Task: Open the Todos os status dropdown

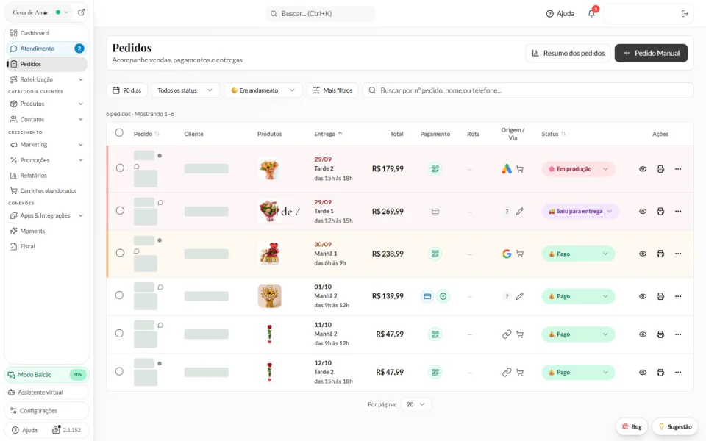Action: (x=185, y=90)
